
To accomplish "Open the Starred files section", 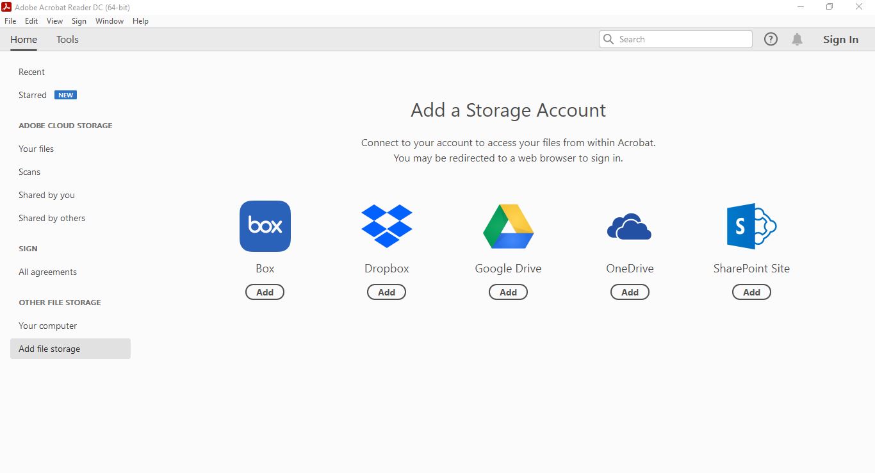I will 33,95.
